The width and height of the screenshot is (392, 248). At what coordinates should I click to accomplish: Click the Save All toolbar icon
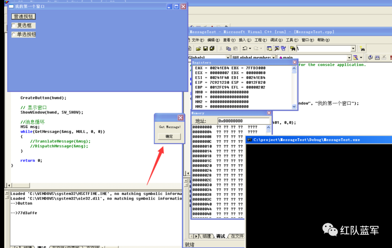pyautogui.click(x=212, y=49)
